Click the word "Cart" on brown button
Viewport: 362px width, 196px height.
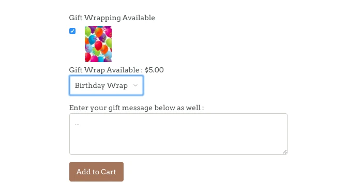(x=108, y=172)
